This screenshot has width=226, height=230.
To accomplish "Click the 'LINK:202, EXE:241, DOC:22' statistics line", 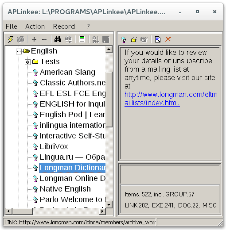I will click(171, 205).
